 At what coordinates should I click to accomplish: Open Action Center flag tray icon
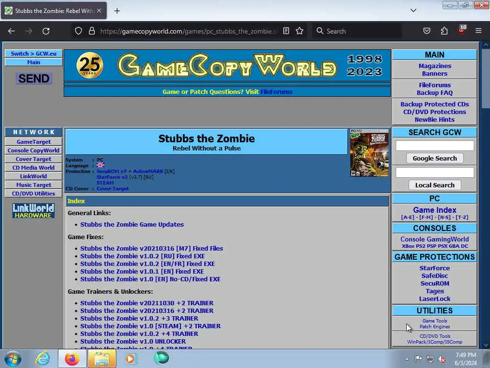418,359
